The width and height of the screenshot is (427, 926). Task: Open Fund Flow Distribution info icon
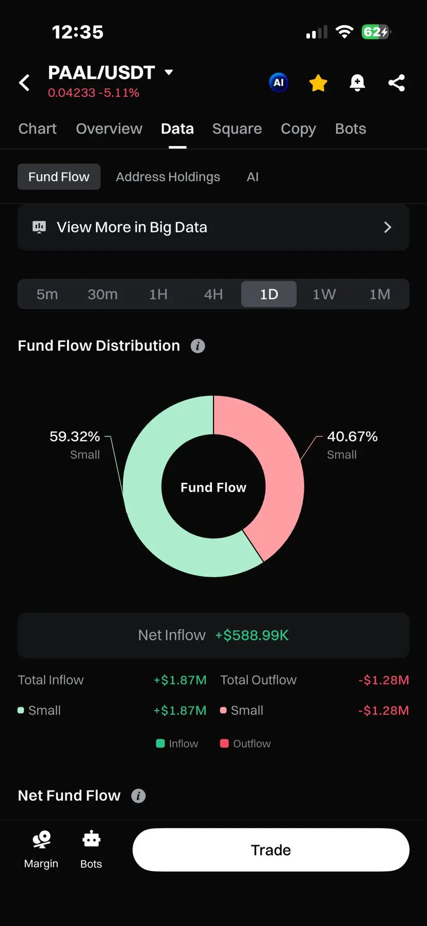[198, 346]
